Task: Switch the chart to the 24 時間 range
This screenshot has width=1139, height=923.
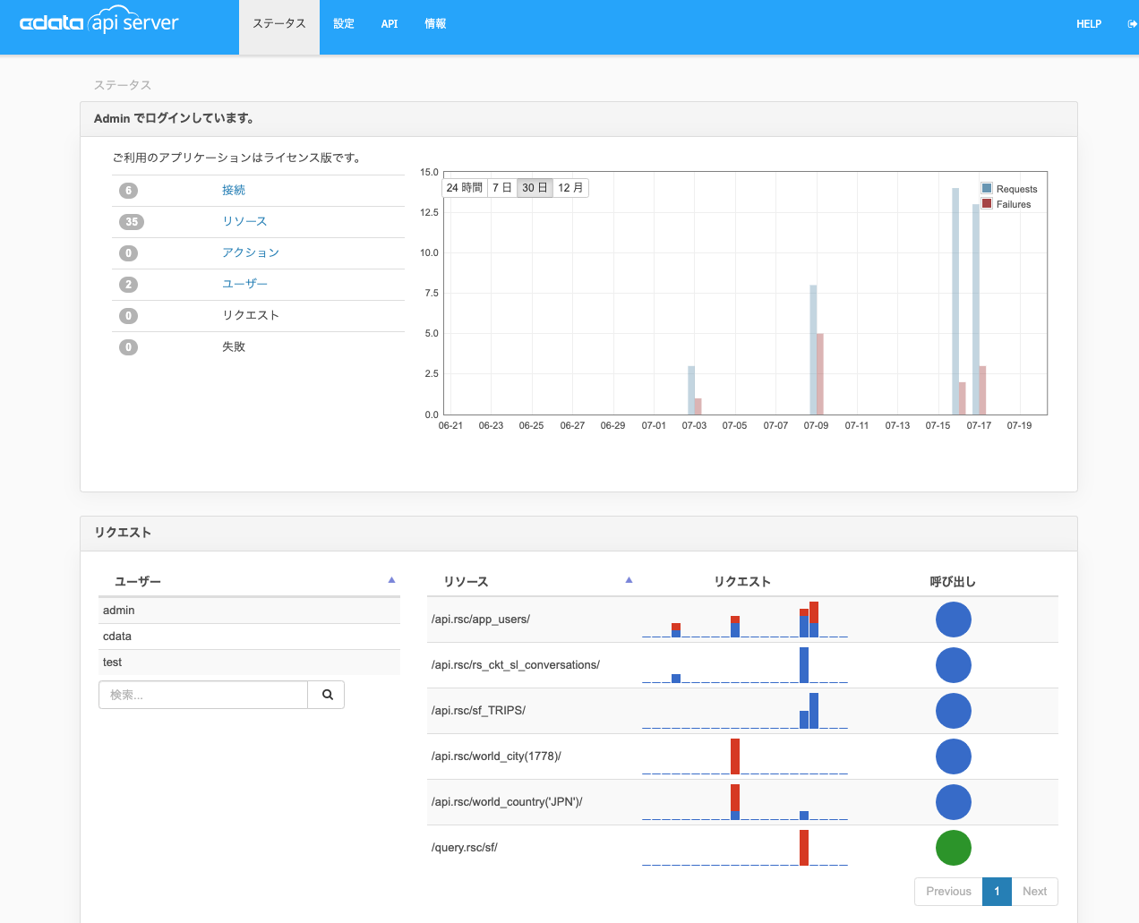Action: (x=463, y=187)
